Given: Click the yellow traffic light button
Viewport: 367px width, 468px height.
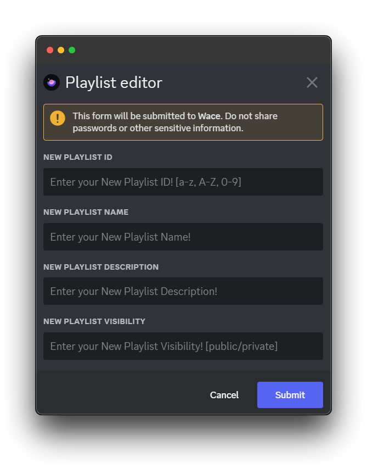Looking at the screenshot, I should point(61,50).
